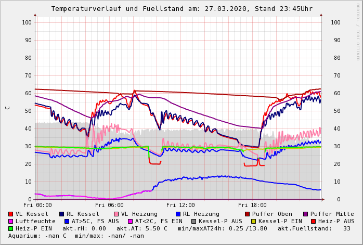
Task: Click the 'Fri 18:00' time axis label
Action: pyautogui.click(x=252, y=205)
